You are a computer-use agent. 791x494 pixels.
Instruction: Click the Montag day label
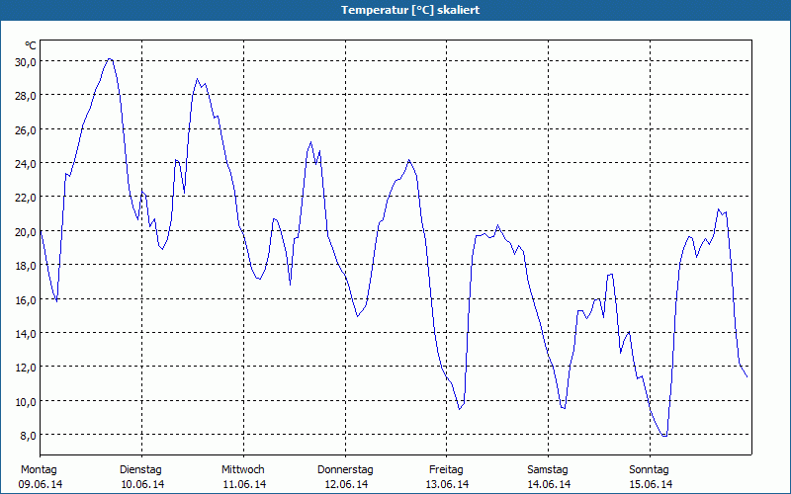tap(40, 469)
